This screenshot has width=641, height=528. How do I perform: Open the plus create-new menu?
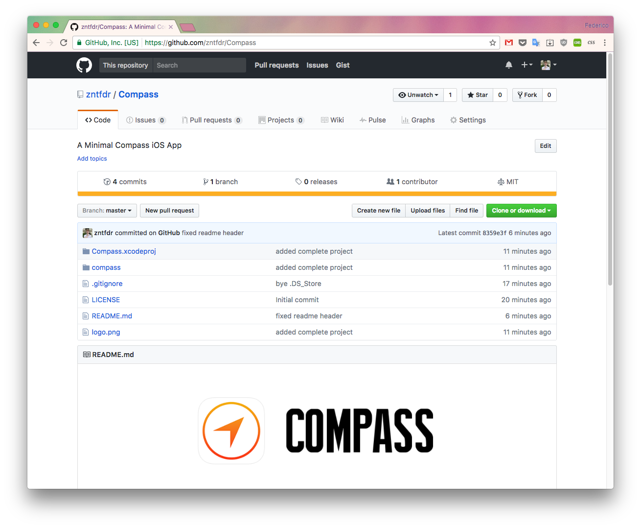527,65
